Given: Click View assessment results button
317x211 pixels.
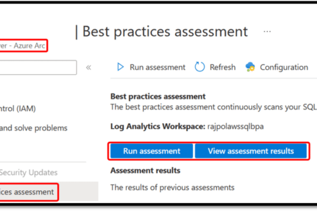Looking at the screenshot, I should click(251, 151).
